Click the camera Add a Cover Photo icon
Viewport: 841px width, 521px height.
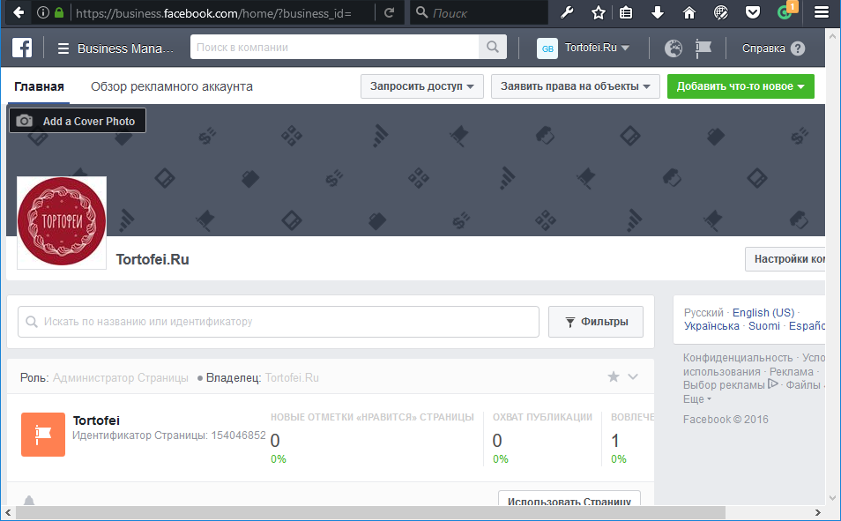(x=25, y=120)
